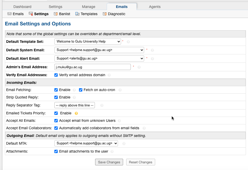Switch to the Agents tab
The image size is (248, 170).
155,7
